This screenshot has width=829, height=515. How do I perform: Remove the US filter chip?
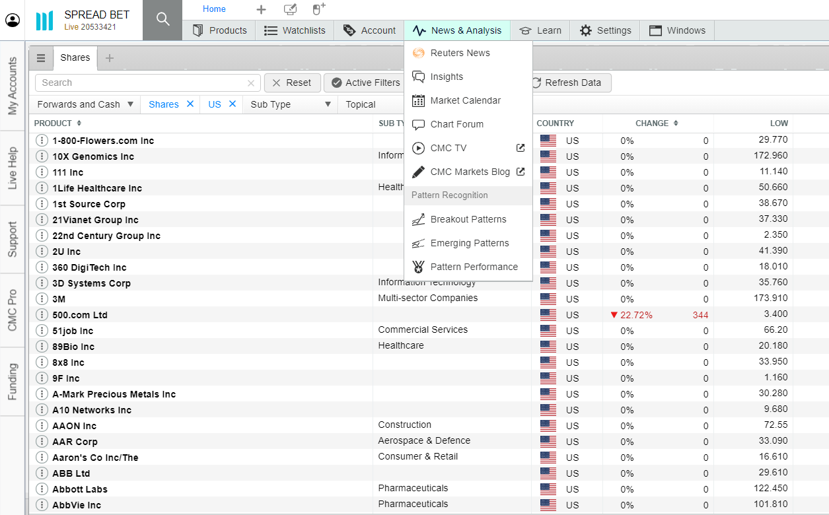233,104
